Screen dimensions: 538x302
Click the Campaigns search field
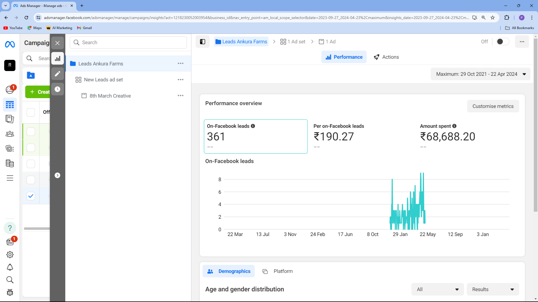(x=36, y=58)
